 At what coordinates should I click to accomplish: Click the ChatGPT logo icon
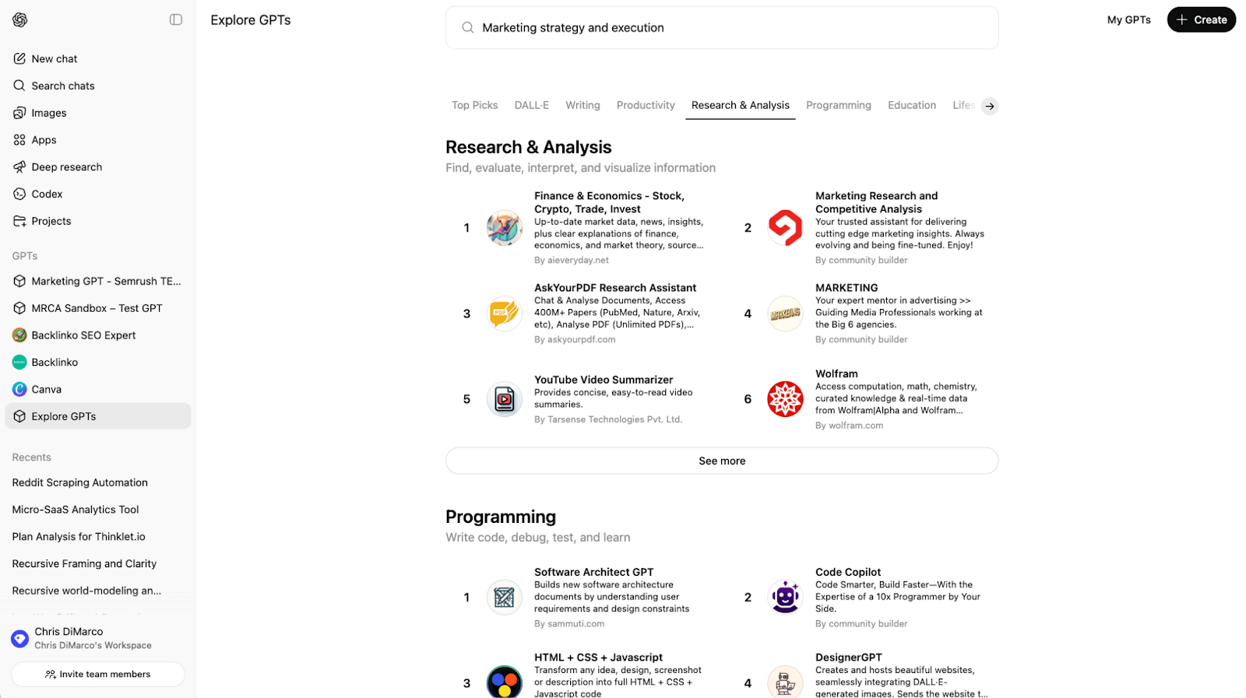coord(20,20)
